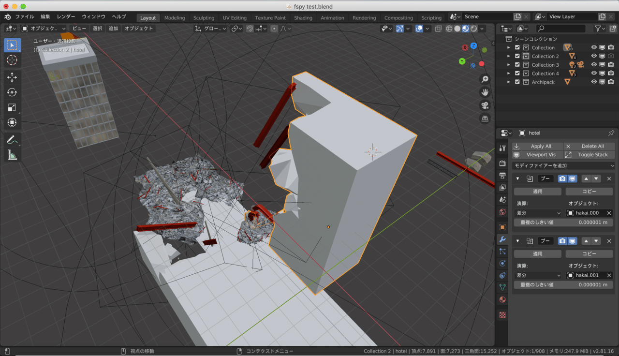Uncheck the Archipack collection checkbox
619x356 pixels.
pyautogui.click(x=517, y=82)
